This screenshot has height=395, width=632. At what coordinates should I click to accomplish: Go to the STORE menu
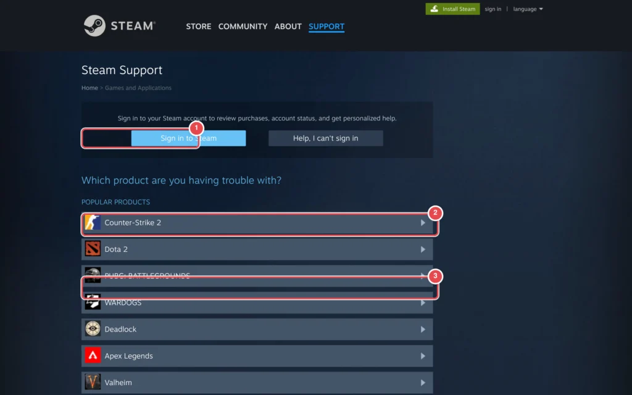pos(199,27)
